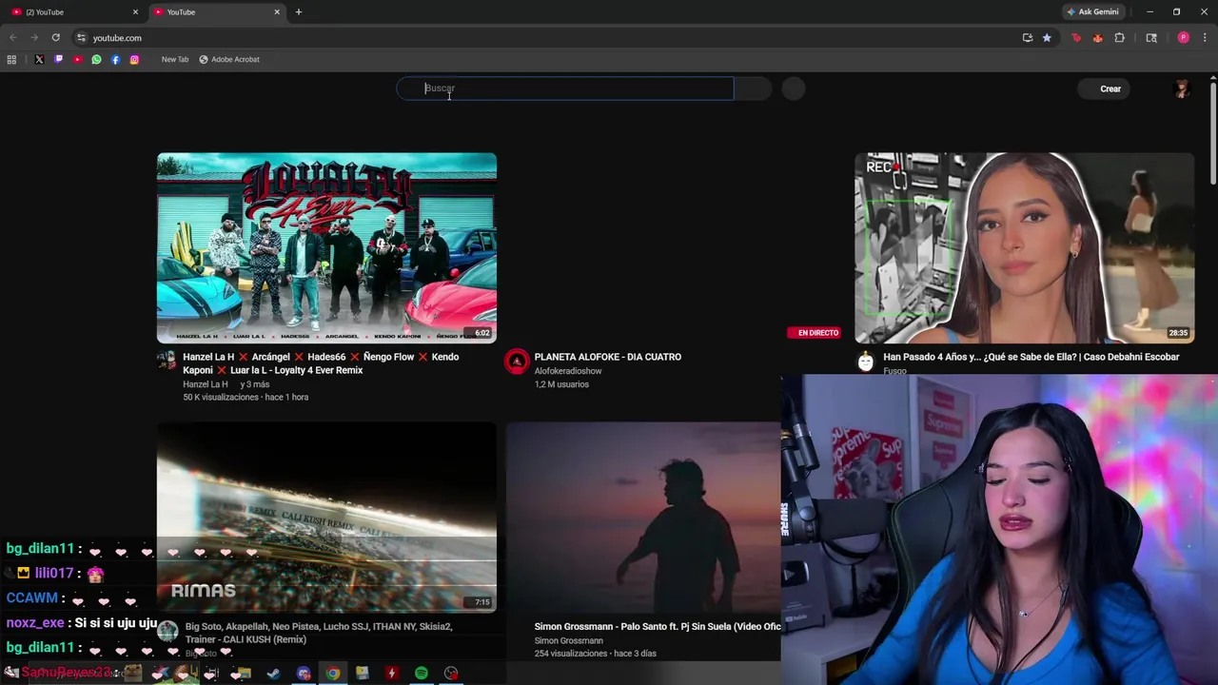Open the X (Twitter) bookmark icon
1218x685 pixels.
tap(39, 59)
